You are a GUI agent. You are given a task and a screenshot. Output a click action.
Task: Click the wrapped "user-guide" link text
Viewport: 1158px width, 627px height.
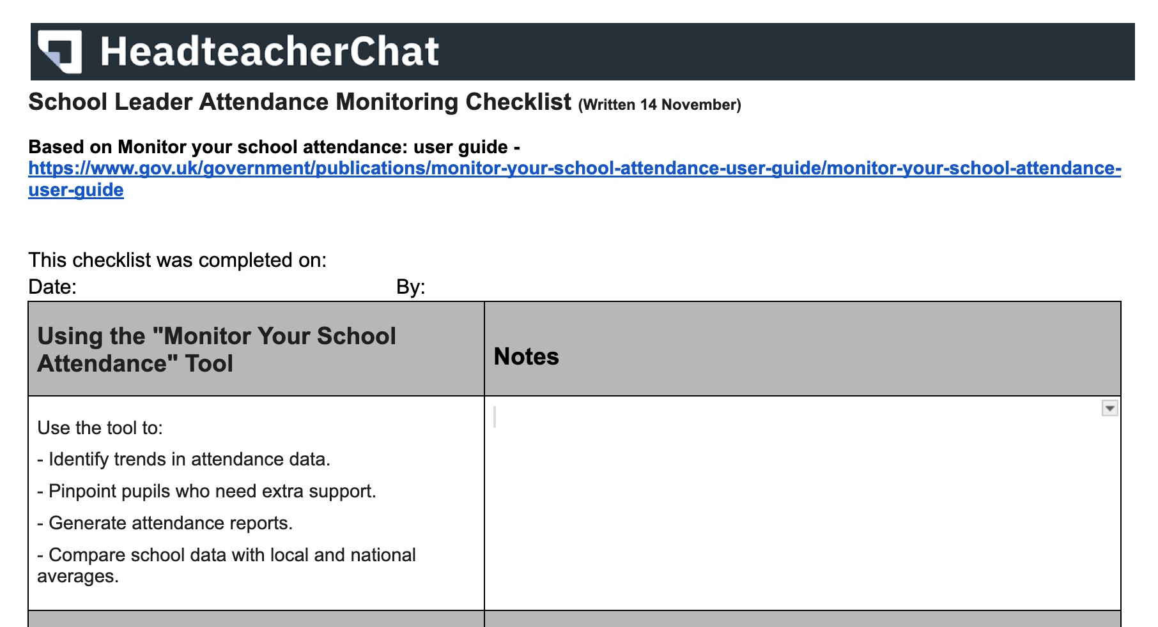coord(76,190)
